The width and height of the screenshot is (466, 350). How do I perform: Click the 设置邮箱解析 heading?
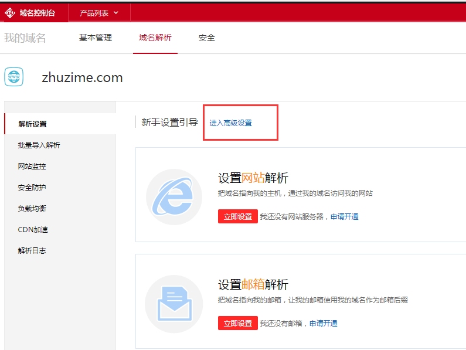coord(253,284)
